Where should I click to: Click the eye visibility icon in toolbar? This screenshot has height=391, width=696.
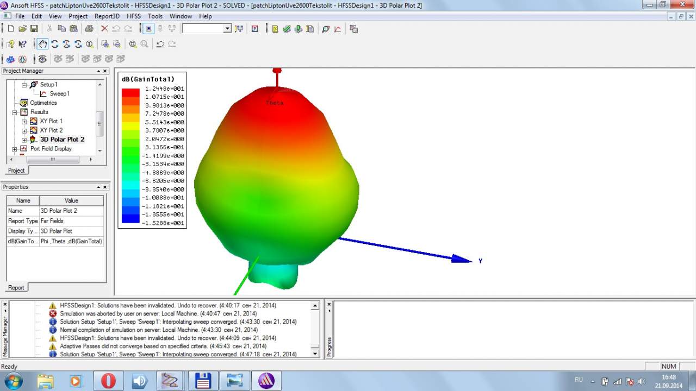point(42,59)
